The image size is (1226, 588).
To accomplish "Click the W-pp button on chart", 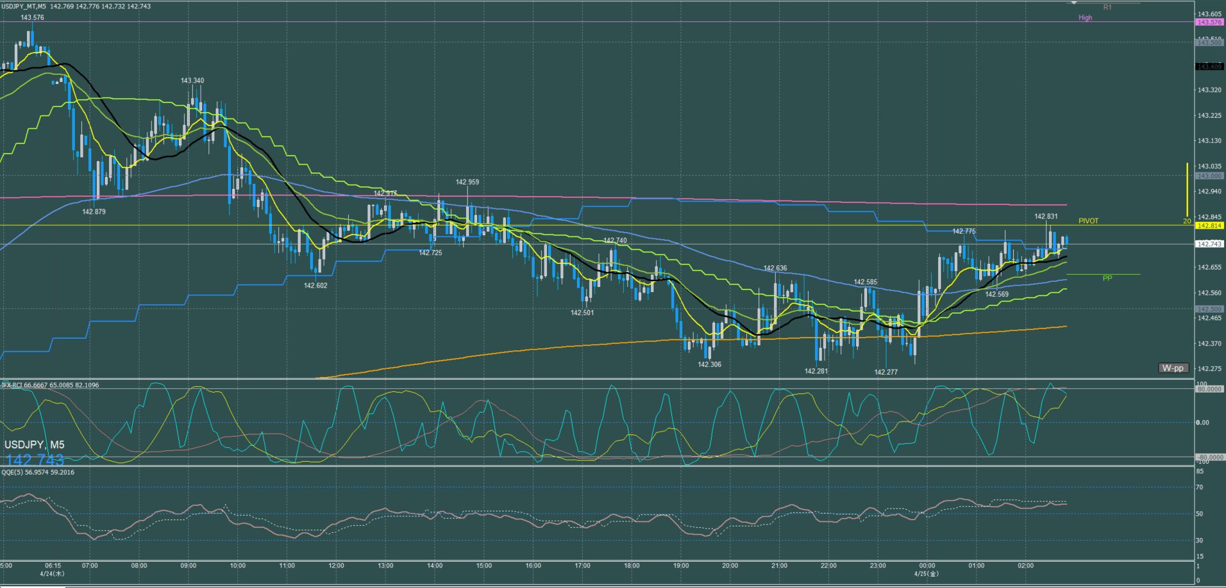I will [x=1173, y=368].
